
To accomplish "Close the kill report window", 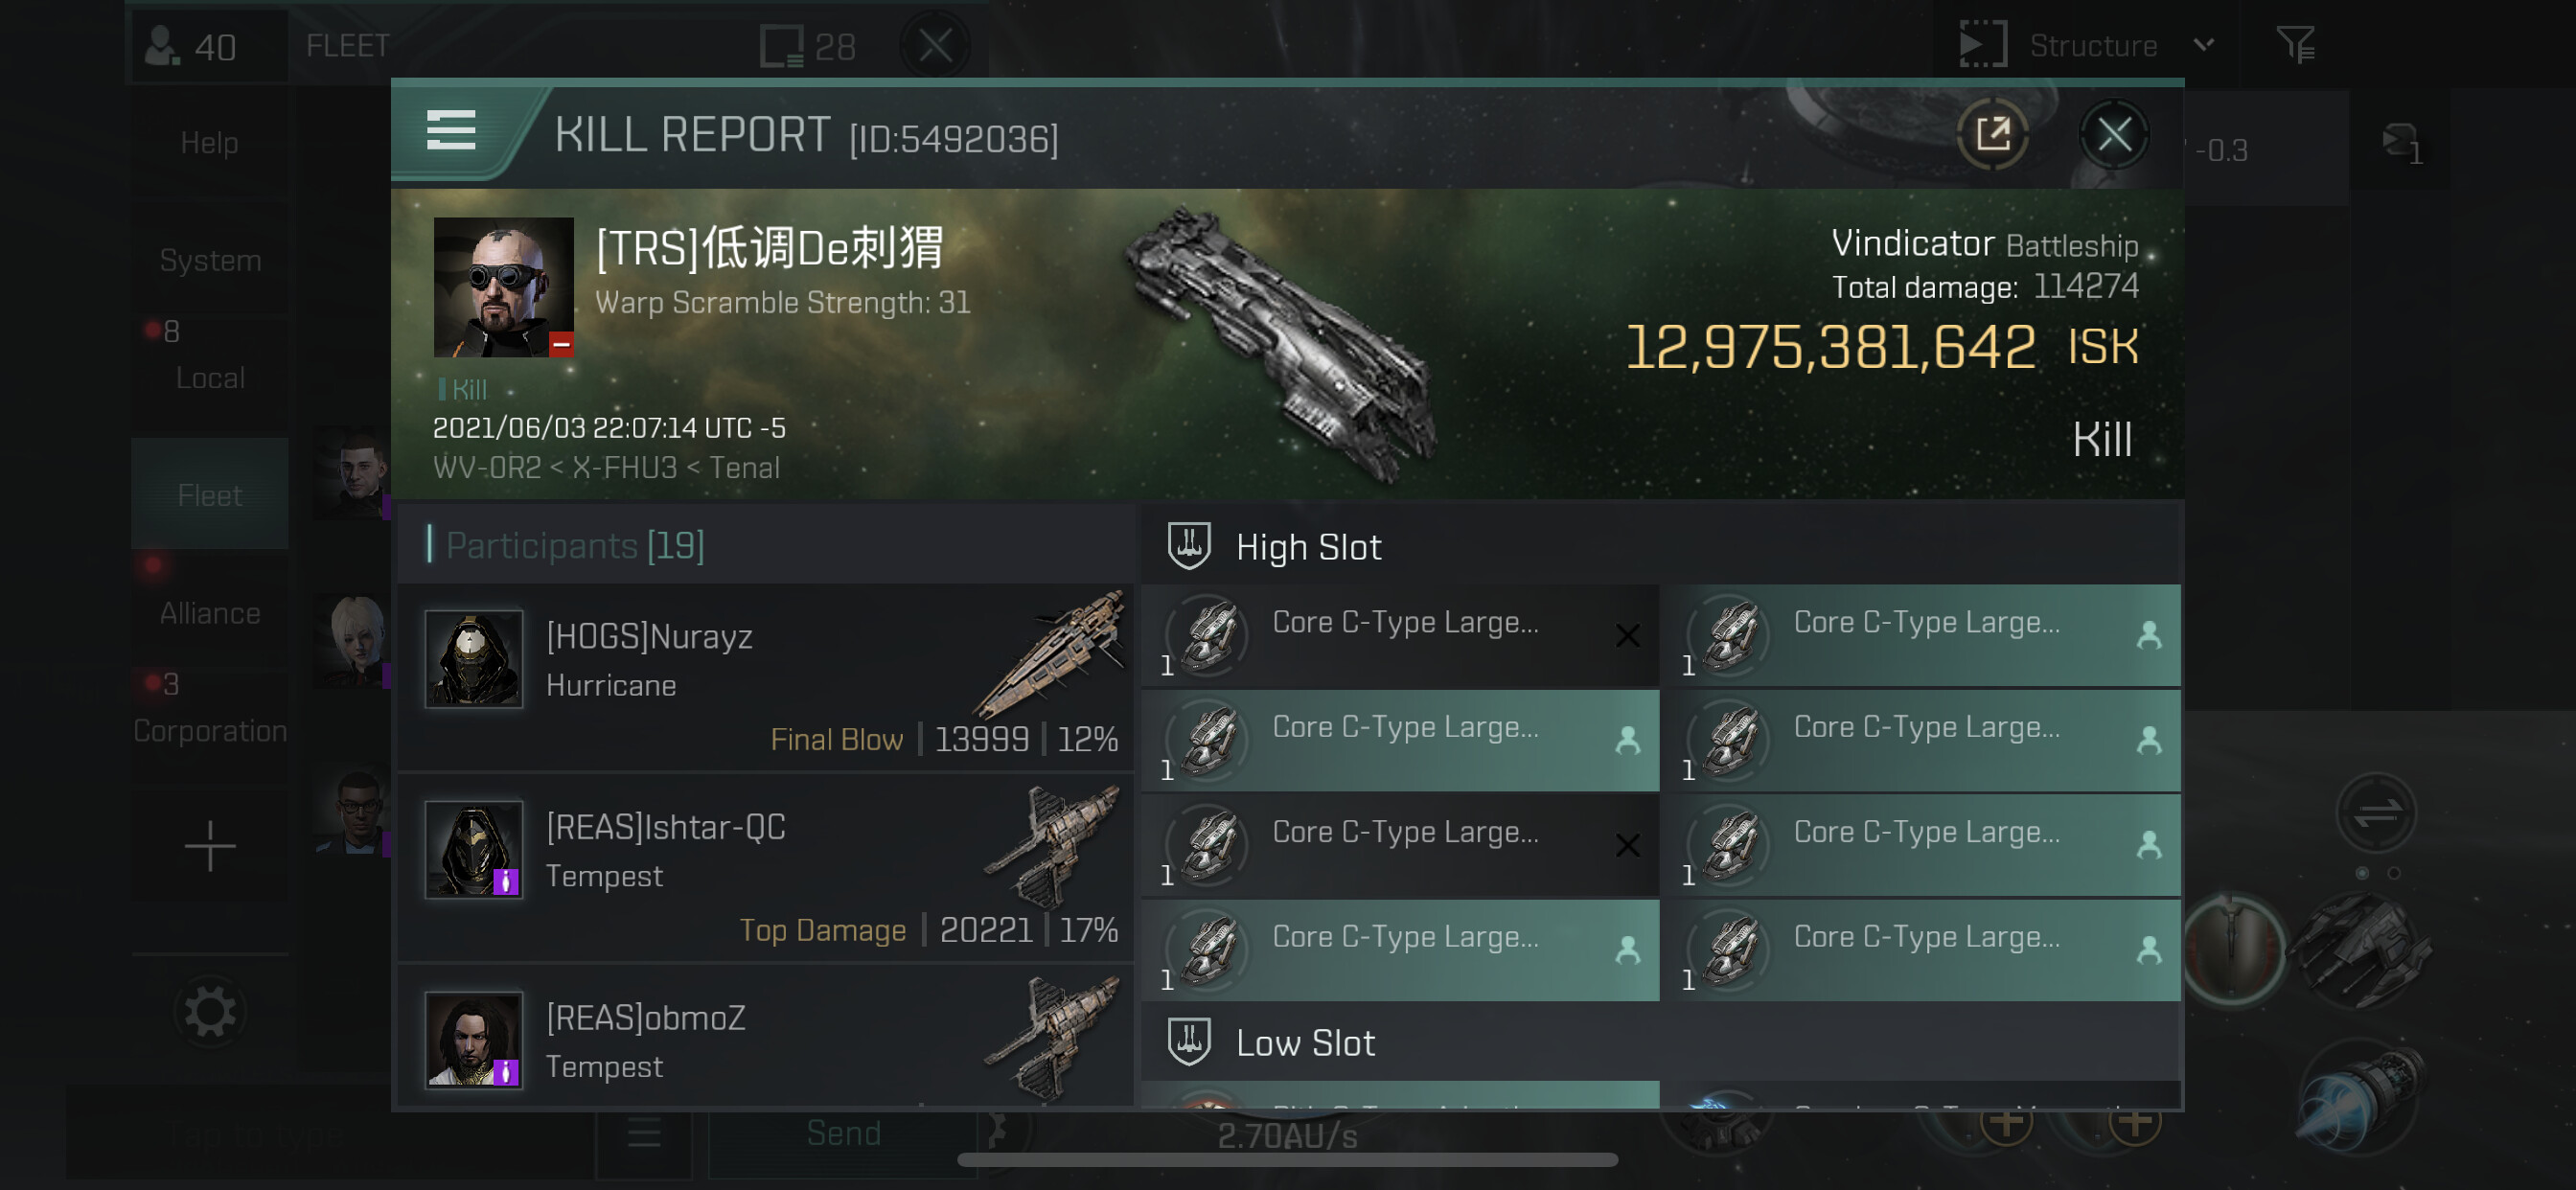I will (2113, 134).
